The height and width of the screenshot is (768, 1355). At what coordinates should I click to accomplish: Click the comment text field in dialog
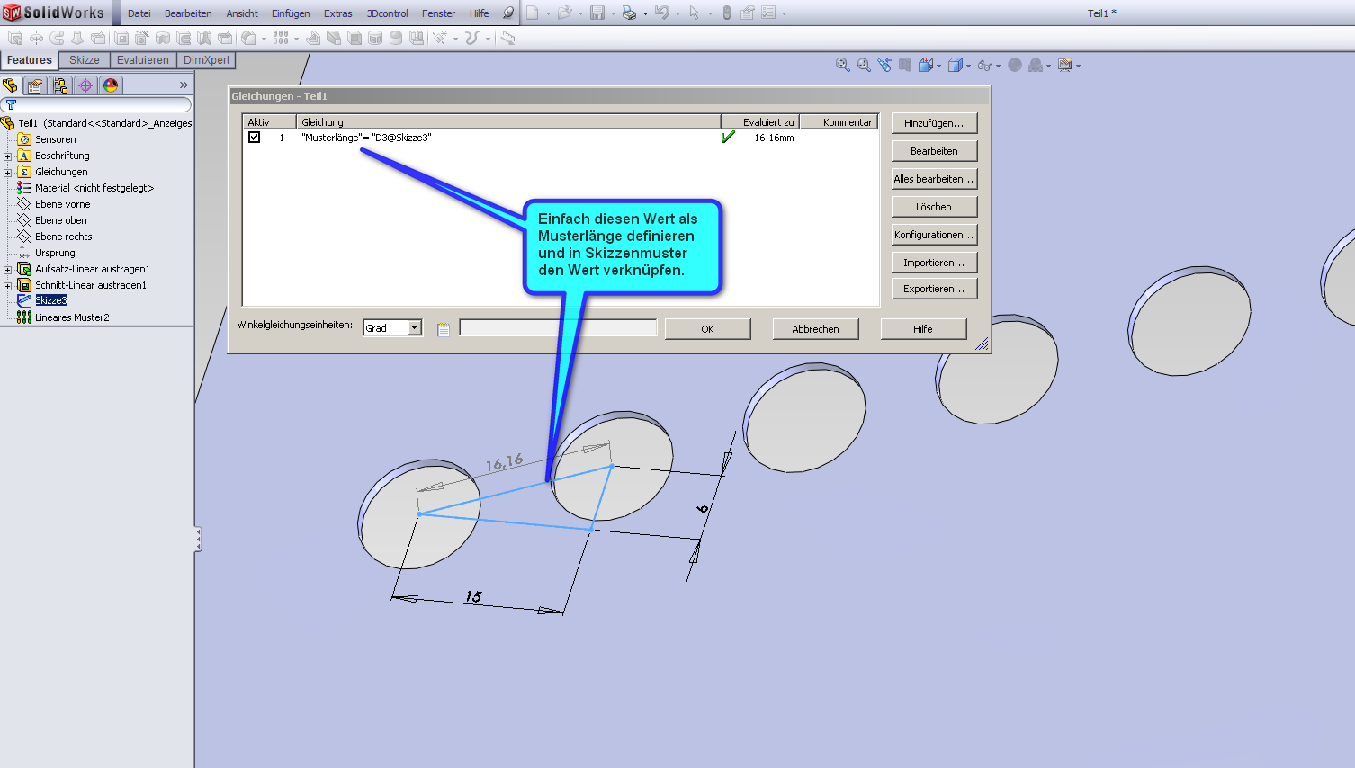(558, 328)
